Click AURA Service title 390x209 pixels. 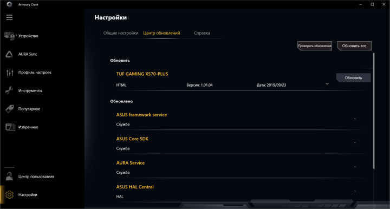131,163
